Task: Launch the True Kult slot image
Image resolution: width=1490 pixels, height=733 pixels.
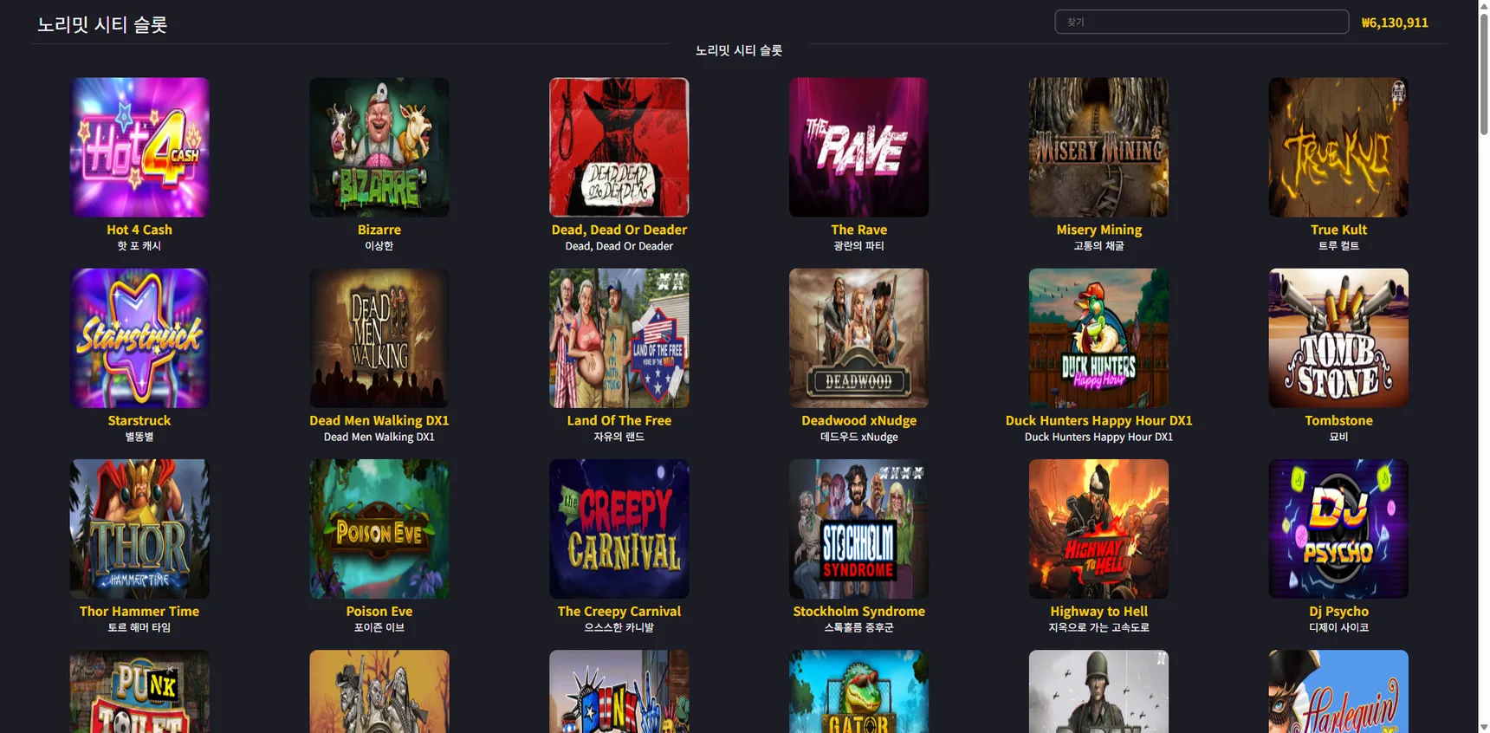Action: (x=1338, y=147)
